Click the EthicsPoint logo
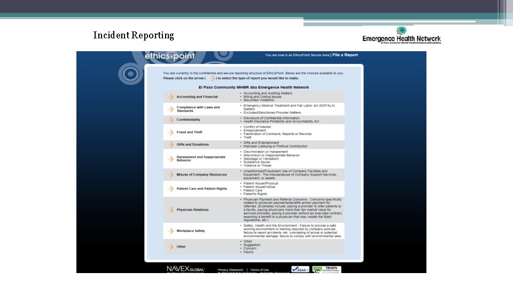This screenshot has height=288, width=513. click(169, 56)
